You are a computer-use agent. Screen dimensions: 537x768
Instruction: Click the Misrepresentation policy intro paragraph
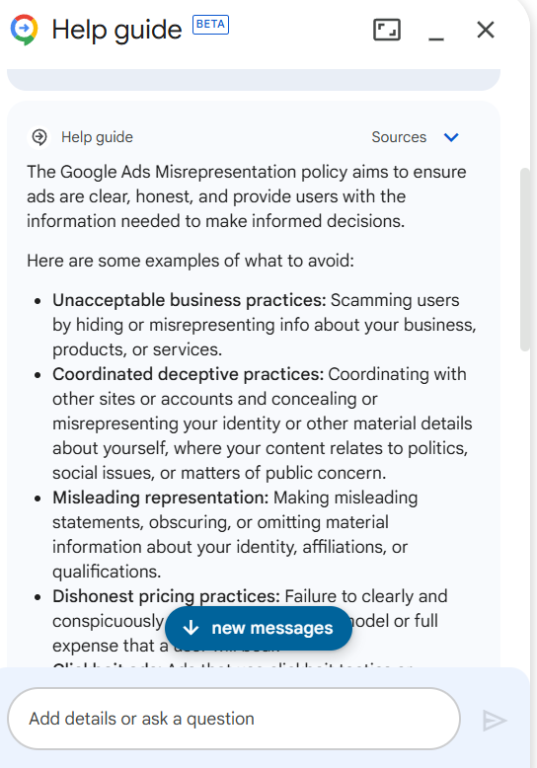[x=247, y=196]
